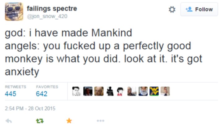
Task: Follow the failings spectre account
Action: click(x=199, y=10)
